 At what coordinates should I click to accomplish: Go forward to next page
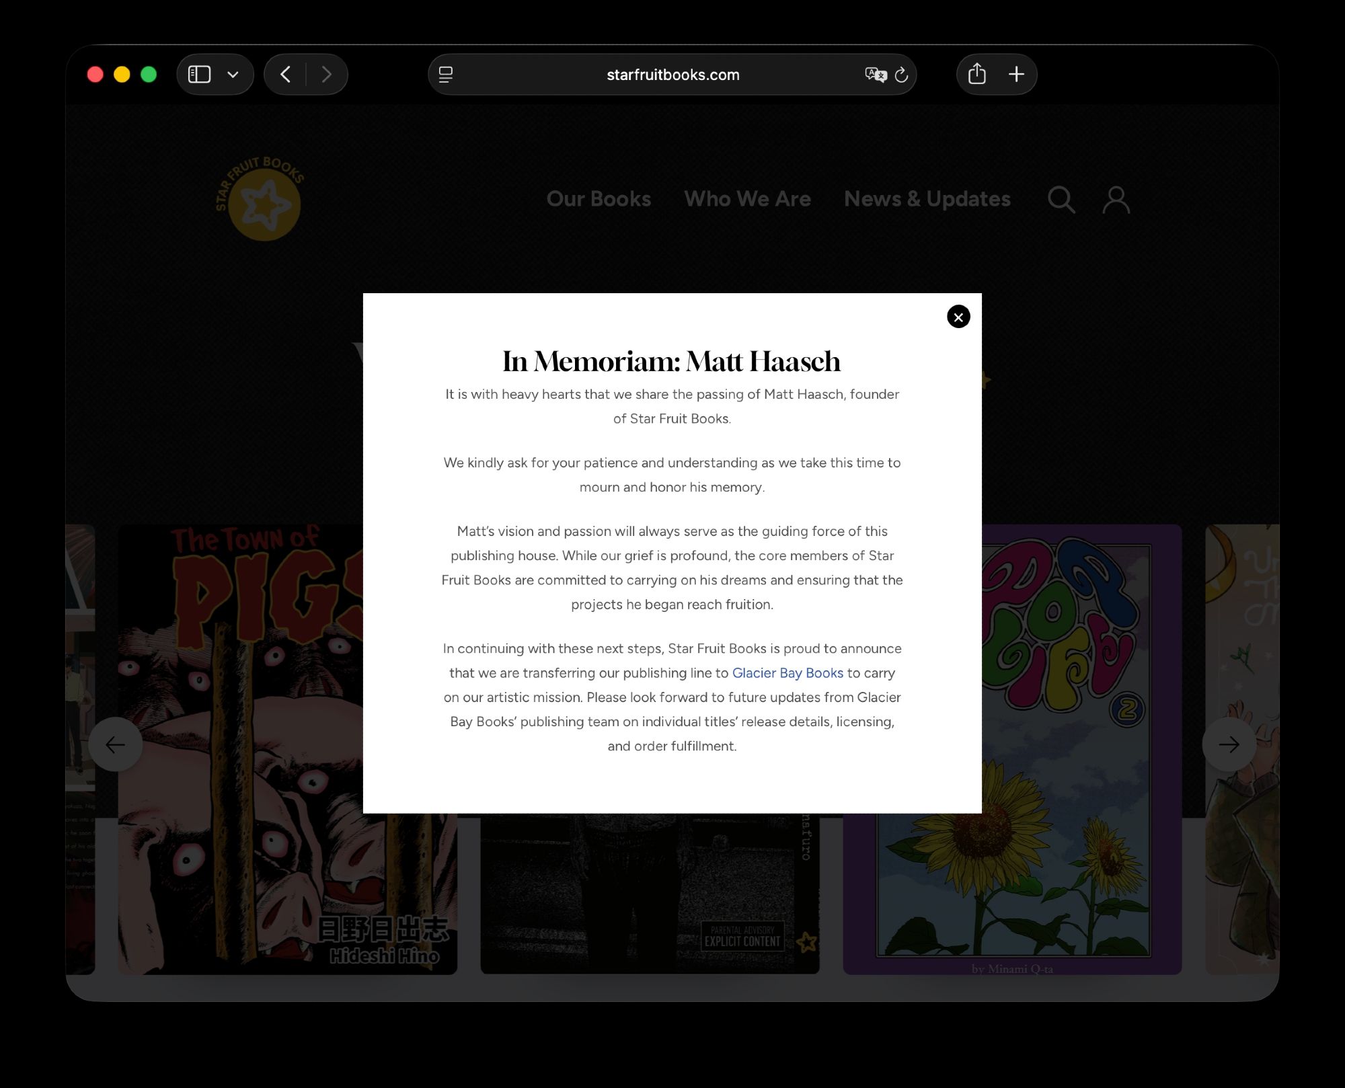tap(327, 74)
